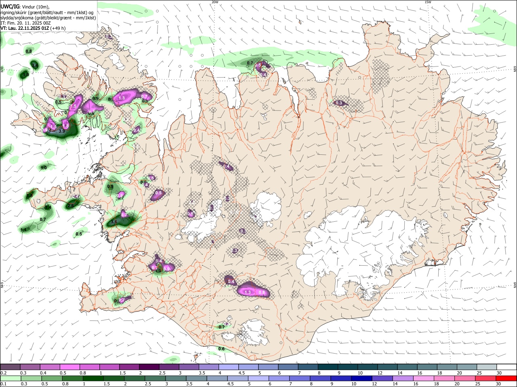The height and width of the screenshot is (387, 517).
Task: Click the 'rigning/skúrir' legend description line
Action: tap(47, 12)
